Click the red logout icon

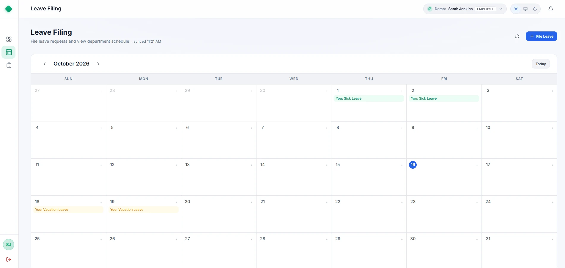[x=9, y=259]
